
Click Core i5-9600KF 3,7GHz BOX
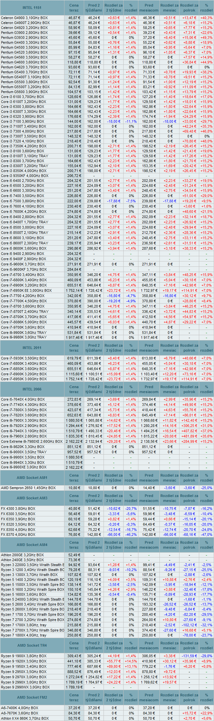(24, 269)
